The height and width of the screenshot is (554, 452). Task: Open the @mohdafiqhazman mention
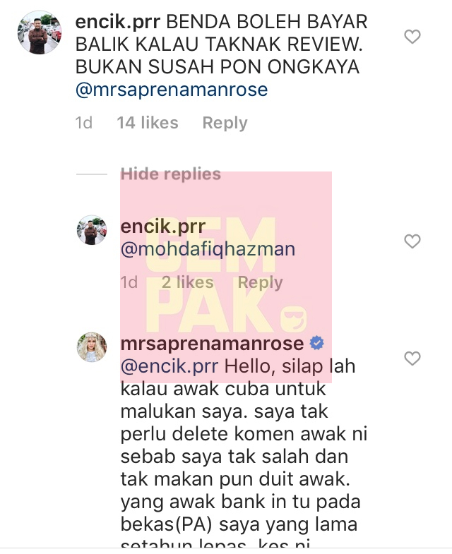pos(208,249)
